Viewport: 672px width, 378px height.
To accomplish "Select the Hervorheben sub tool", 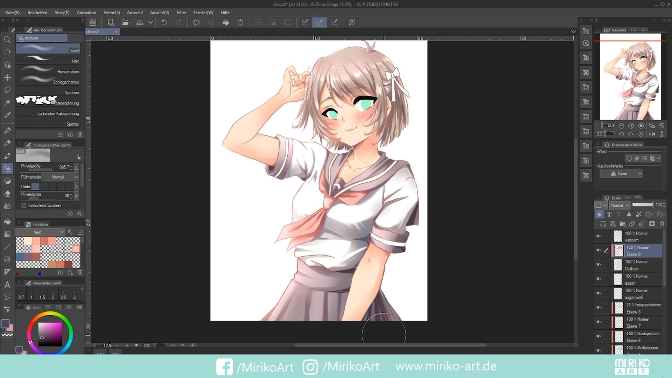I will (x=48, y=70).
